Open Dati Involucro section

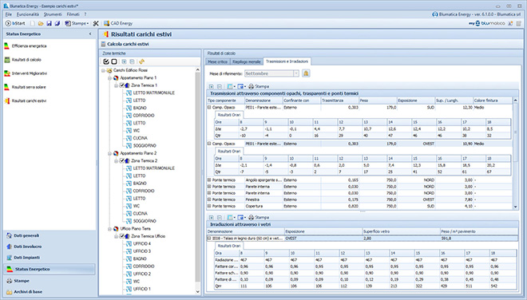pos(28,247)
